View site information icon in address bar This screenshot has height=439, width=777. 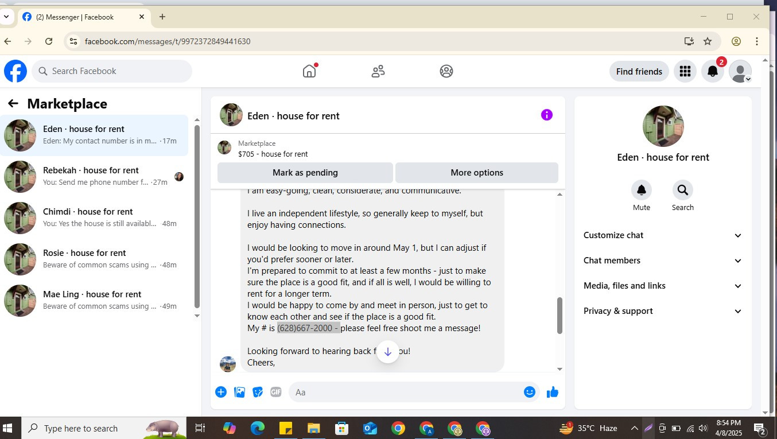[72, 41]
